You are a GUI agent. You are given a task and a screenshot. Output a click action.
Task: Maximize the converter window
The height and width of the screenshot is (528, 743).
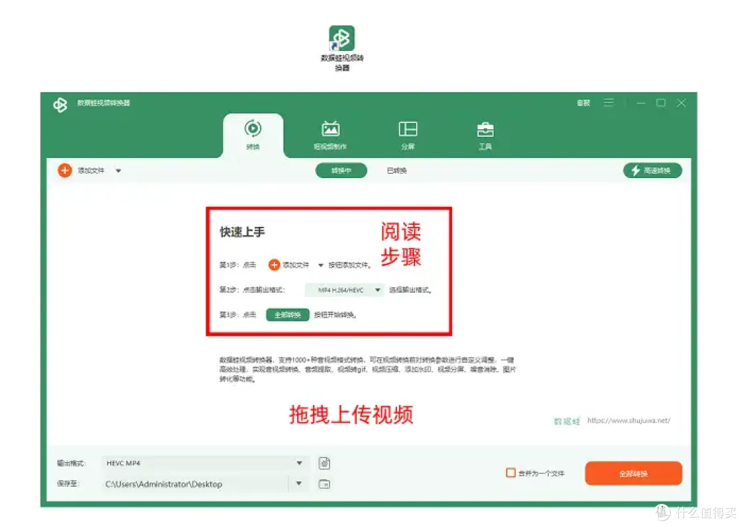tap(661, 102)
